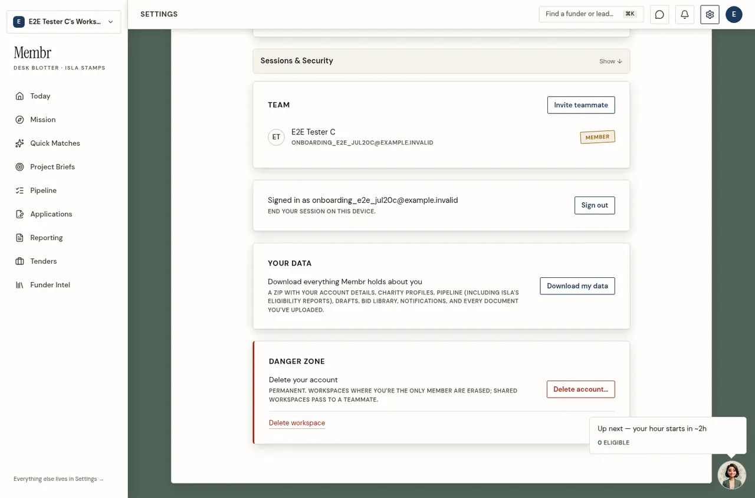
Task: Click the SETTINGS page title
Action: [x=159, y=14]
